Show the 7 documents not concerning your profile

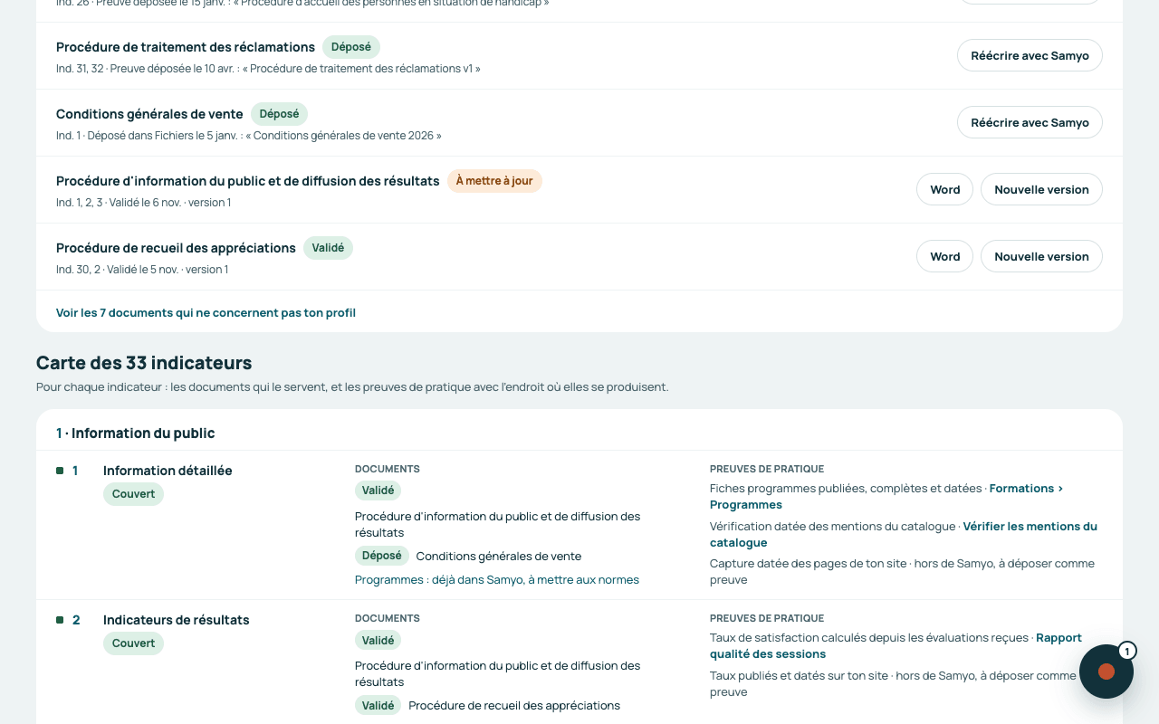pyautogui.click(x=206, y=312)
